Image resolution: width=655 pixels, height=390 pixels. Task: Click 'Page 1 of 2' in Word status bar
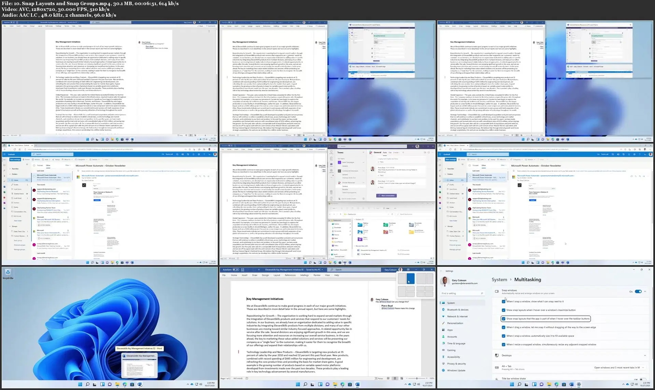coord(225,378)
